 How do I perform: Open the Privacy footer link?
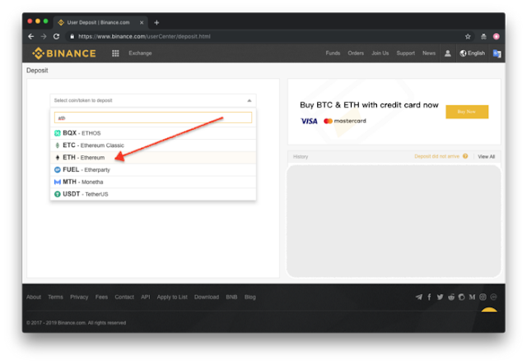[x=79, y=297]
